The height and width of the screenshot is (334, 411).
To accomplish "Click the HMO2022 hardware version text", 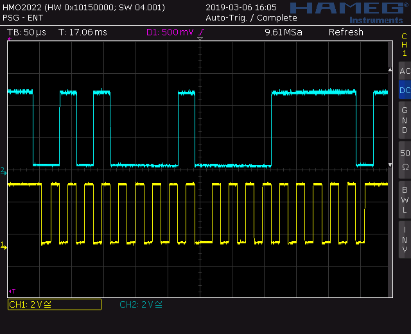I will 84,7.
